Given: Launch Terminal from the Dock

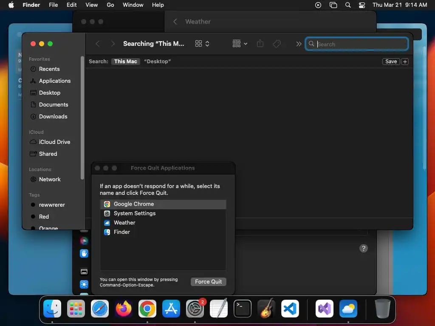Looking at the screenshot, I should click(x=243, y=309).
